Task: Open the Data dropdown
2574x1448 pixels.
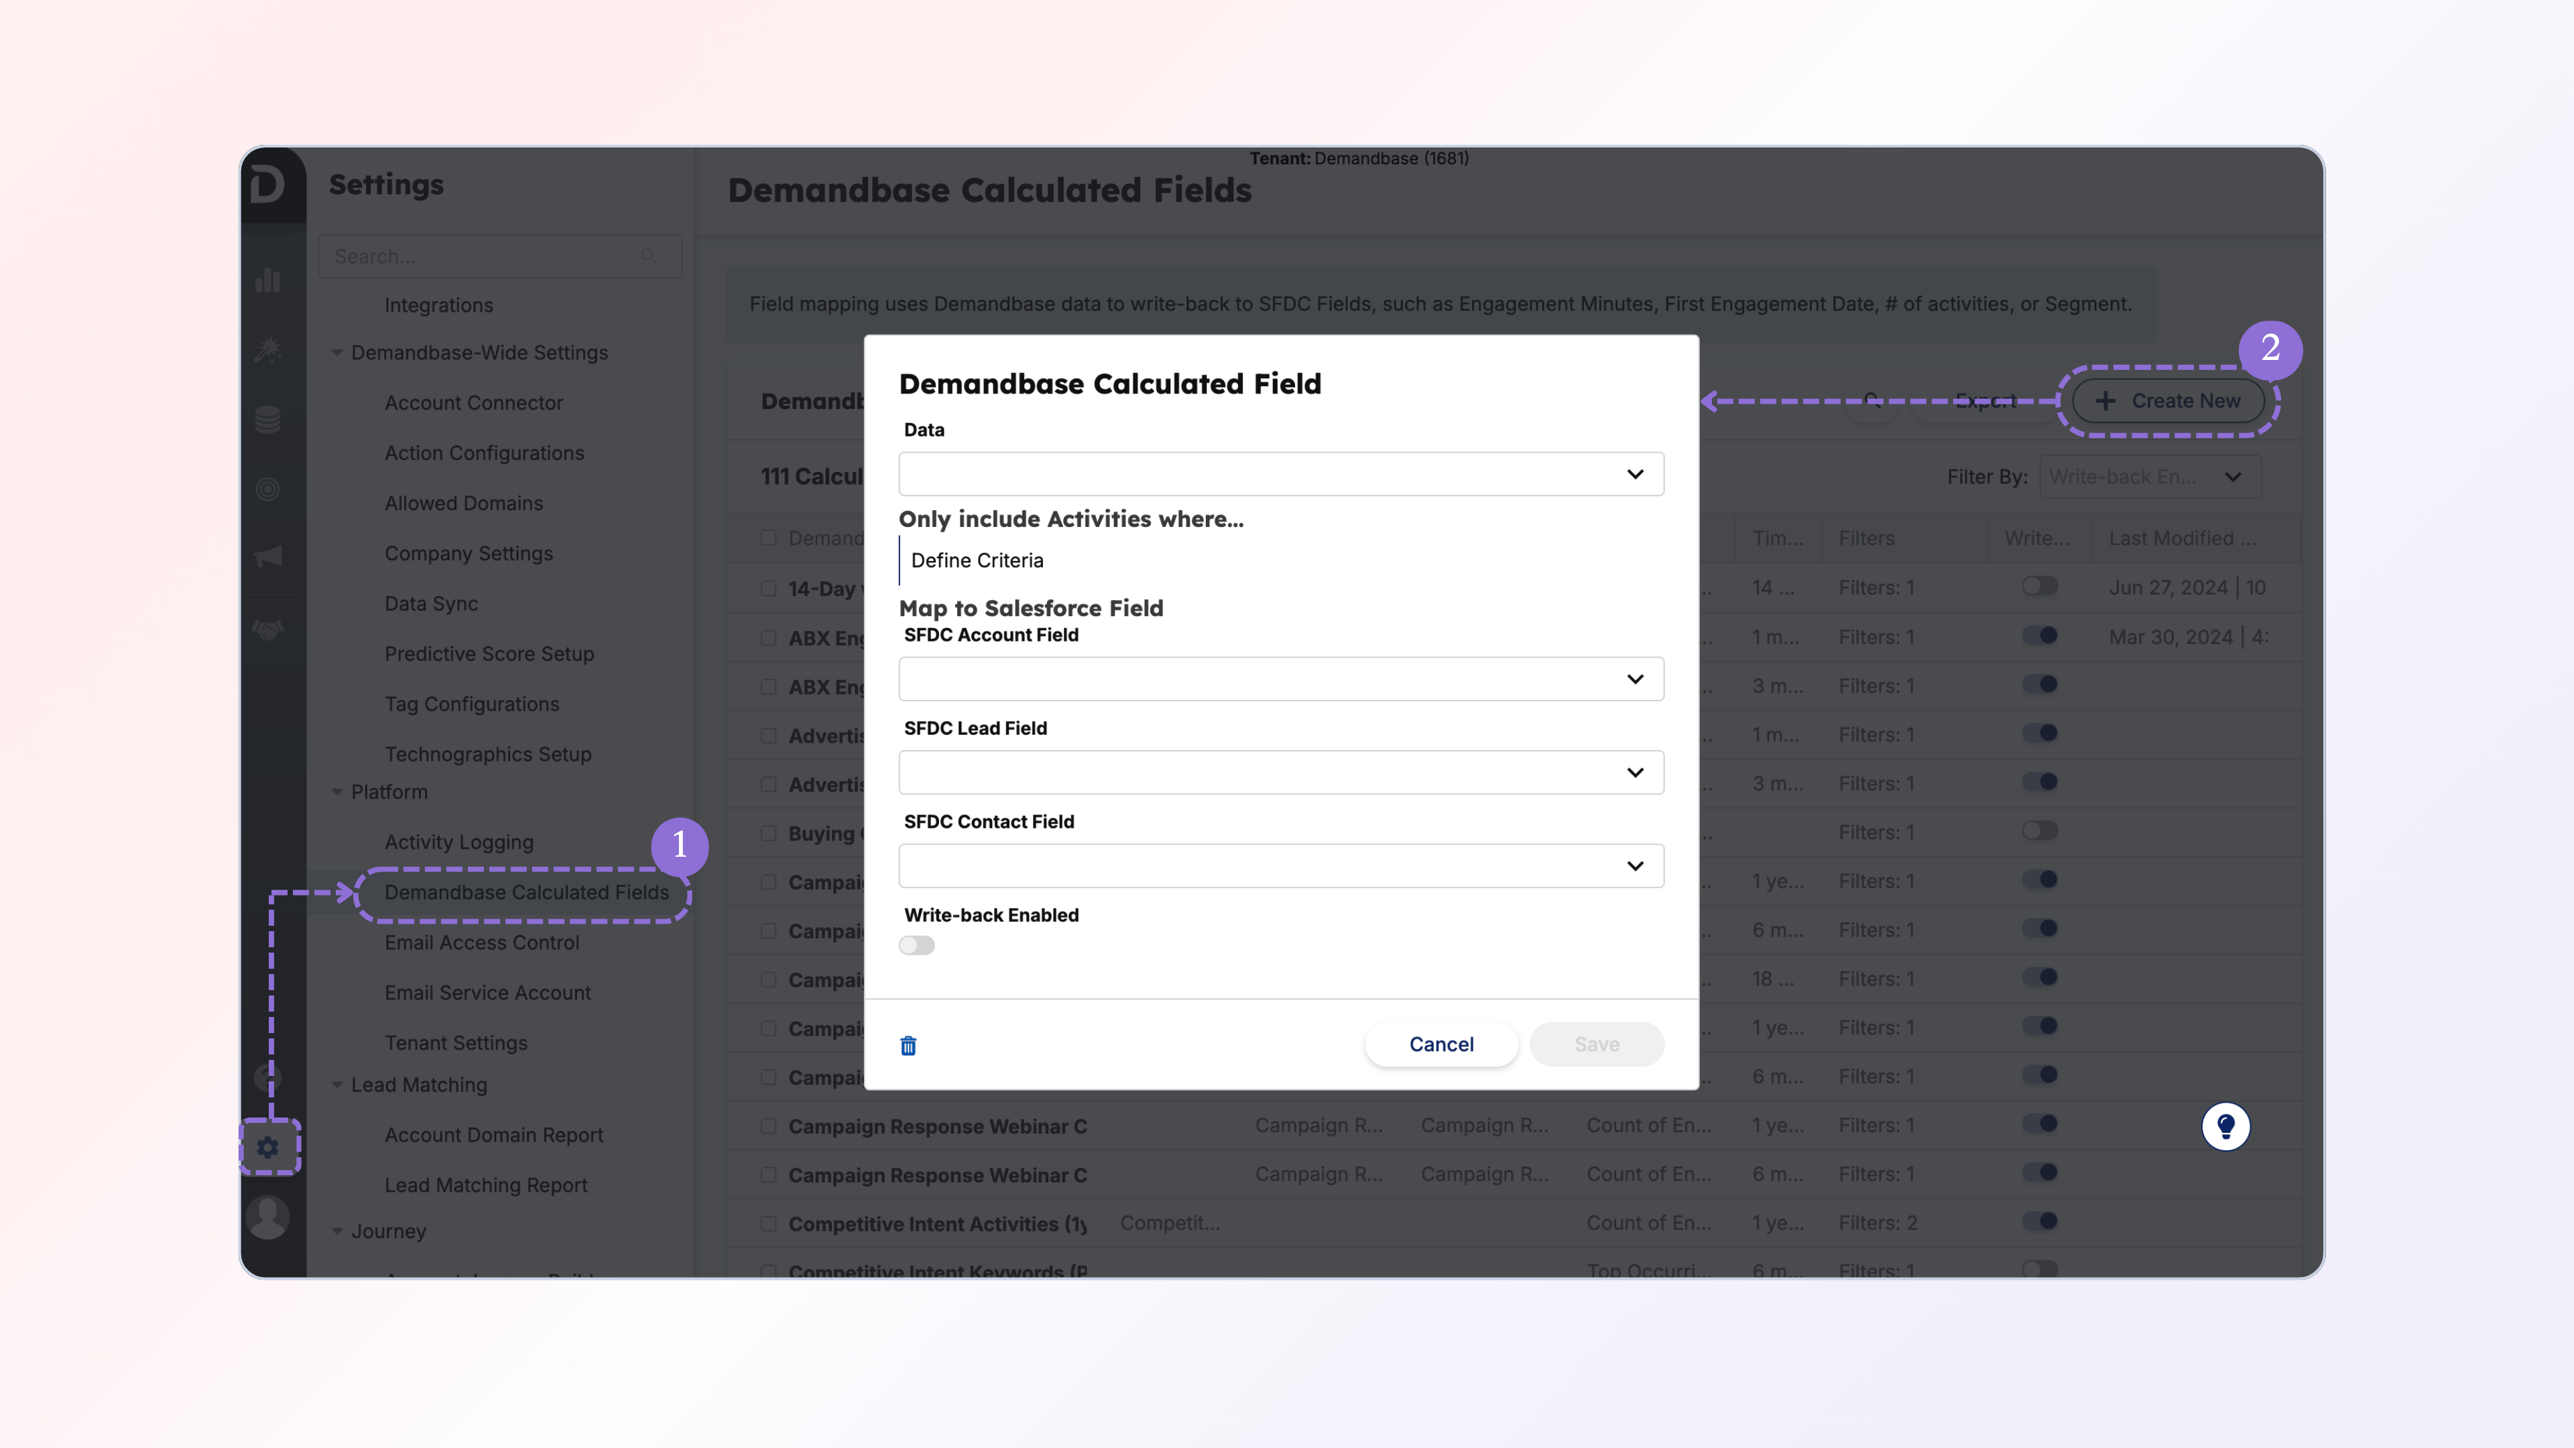Action: [1280, 474]
